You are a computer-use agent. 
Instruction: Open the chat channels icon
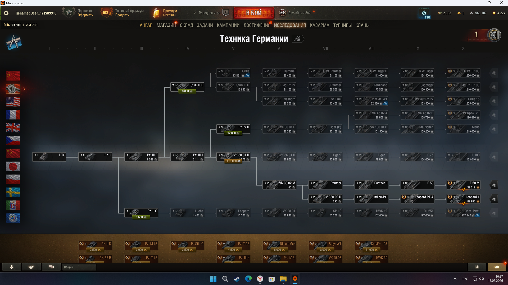click(x=51, y=267)
